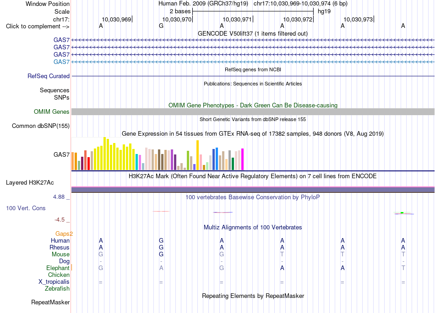This screenshot has height=313, width=435.
Task: Click the Layered H3K27Ac label
Action: click(30, 183)
